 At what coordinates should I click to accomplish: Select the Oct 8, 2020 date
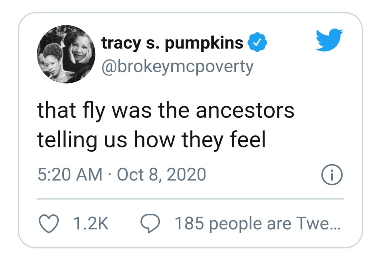click(161, 175)
